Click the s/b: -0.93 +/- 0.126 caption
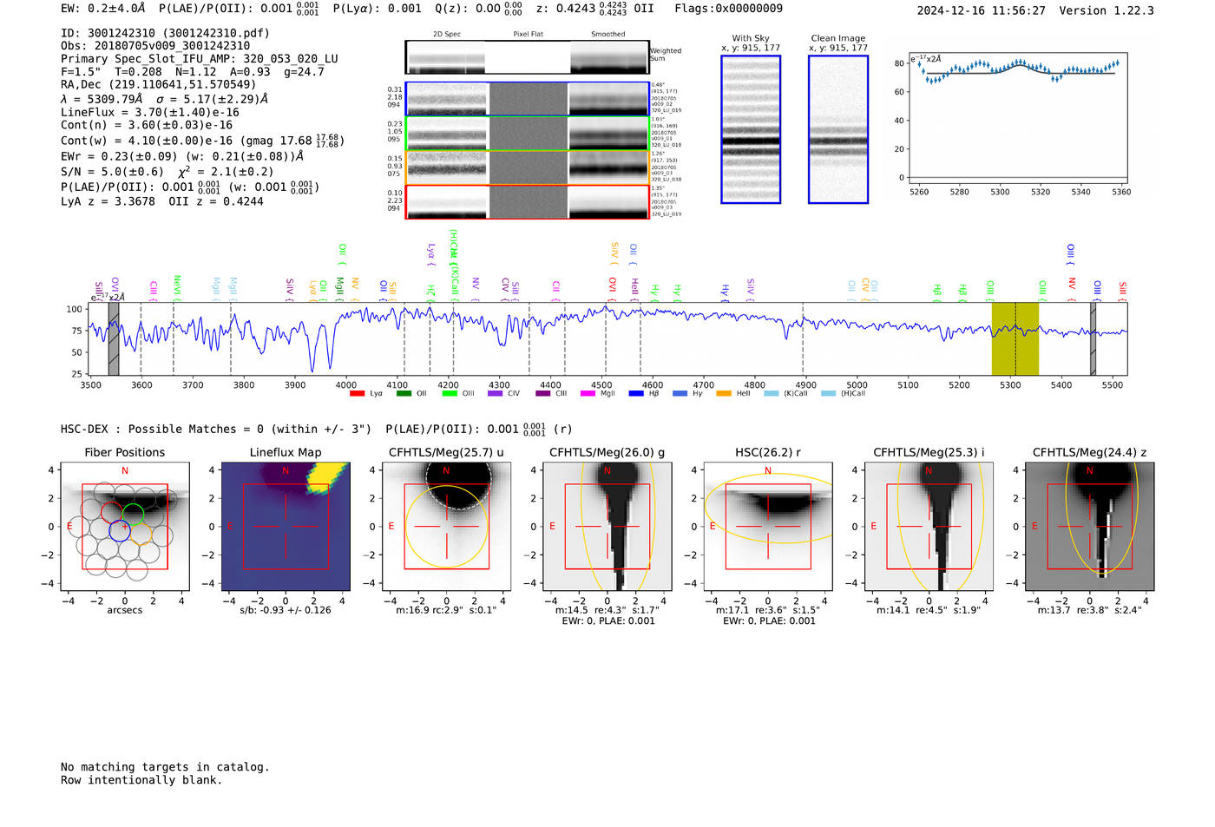This screenshot has height=827, width=1215. [286, 610]
